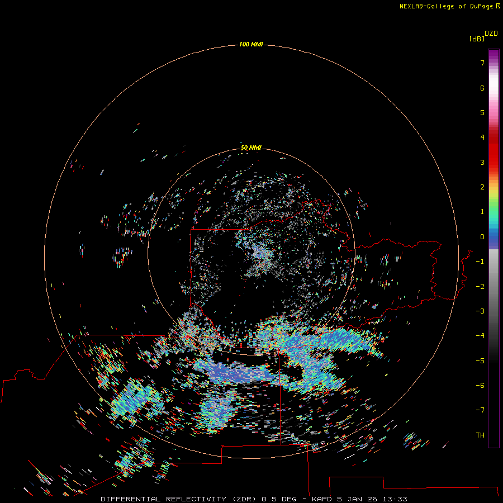
Task: Click the 100 NMI range ring label
Action: coord(251,44)
